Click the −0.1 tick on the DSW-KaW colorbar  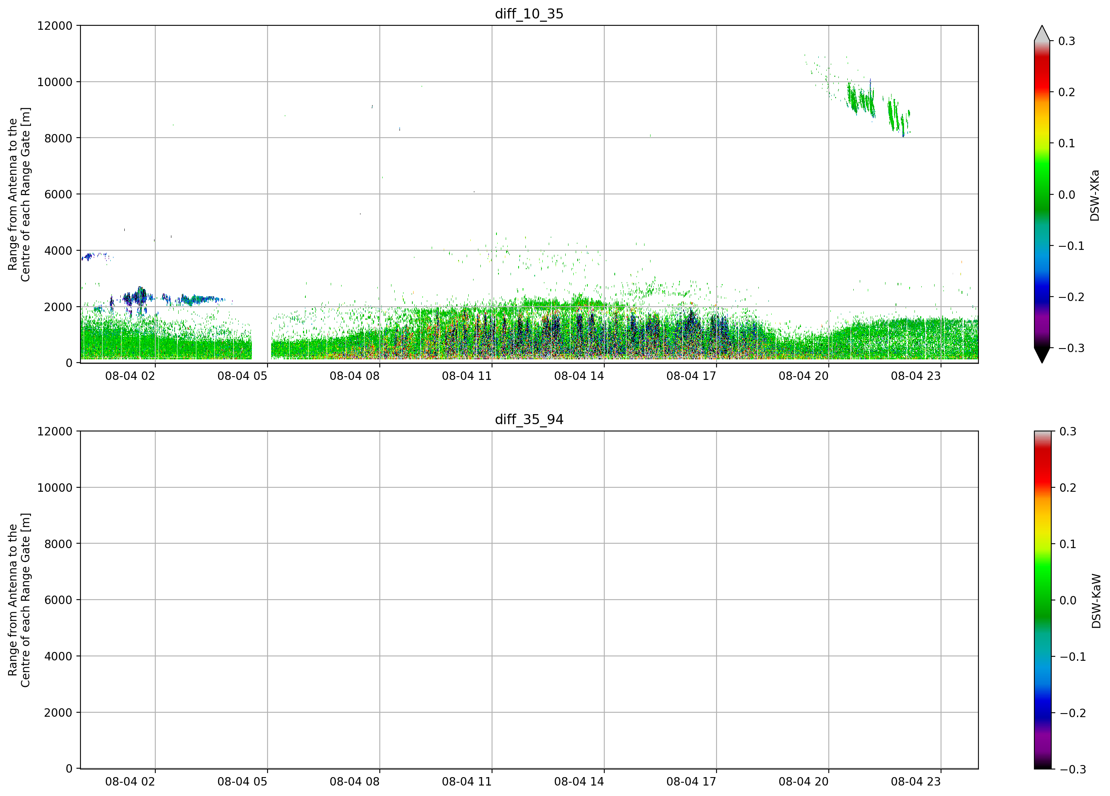(1073, 657)
